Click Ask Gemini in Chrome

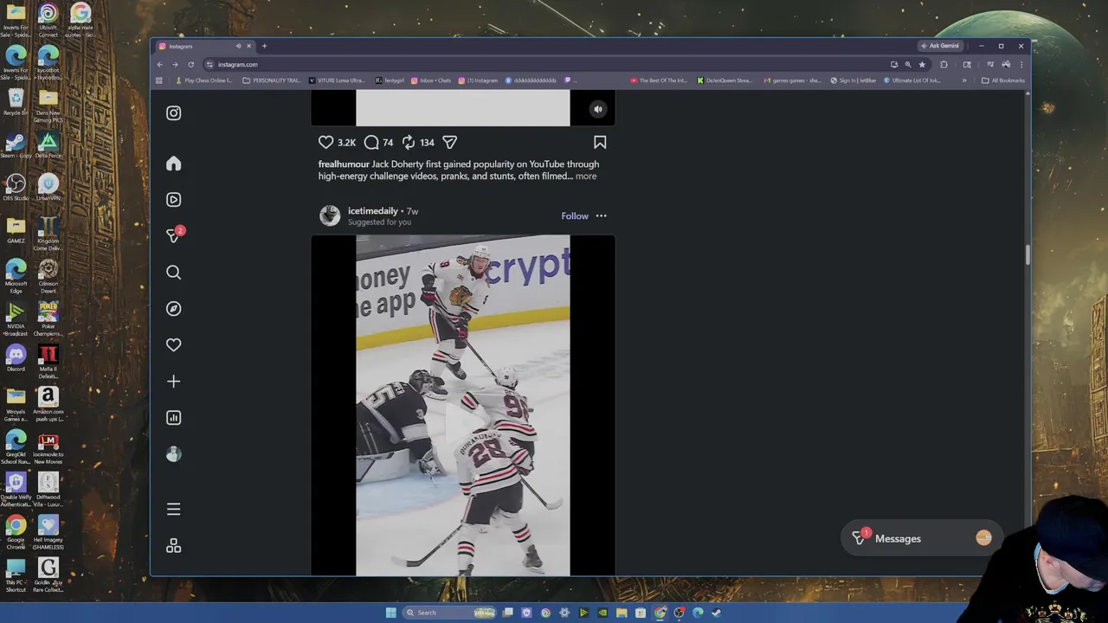tap(941, 46)
